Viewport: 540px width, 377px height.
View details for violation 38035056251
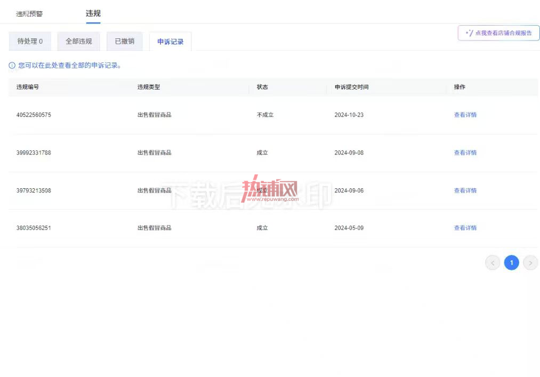[x=465, y=228]
